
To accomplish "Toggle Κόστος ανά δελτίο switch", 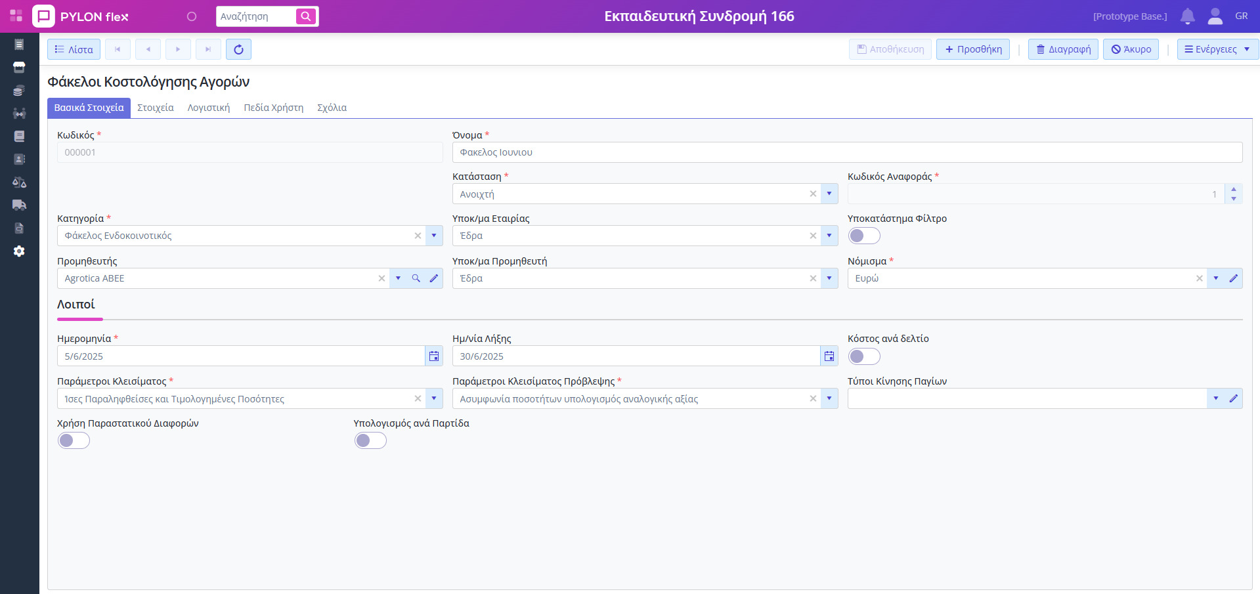I will pos(864,356).
